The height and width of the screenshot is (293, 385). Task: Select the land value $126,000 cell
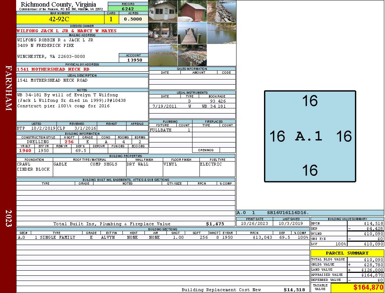pos(365,270)
